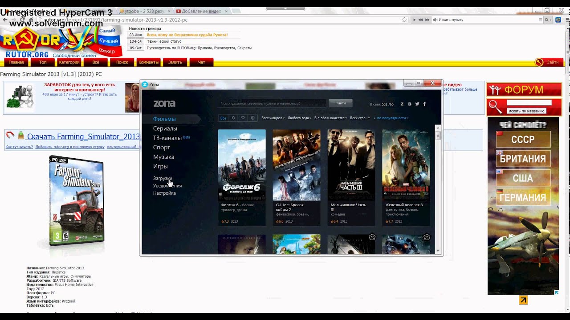Open the blue Mail.ru extension icon
This screenshot has height=320, width=570.
click(558, 20)
